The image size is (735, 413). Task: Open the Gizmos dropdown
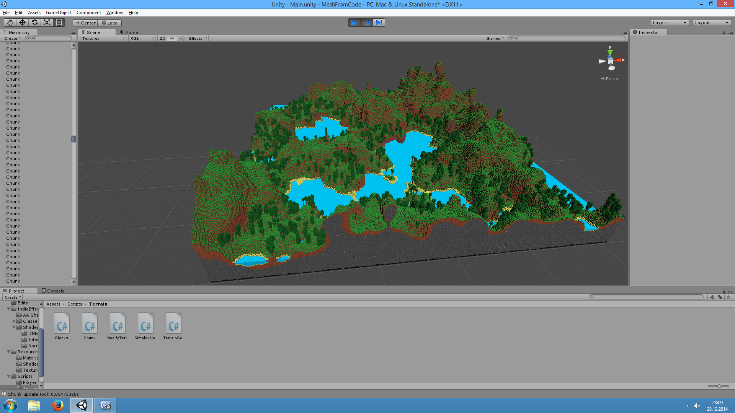[495, 38]
